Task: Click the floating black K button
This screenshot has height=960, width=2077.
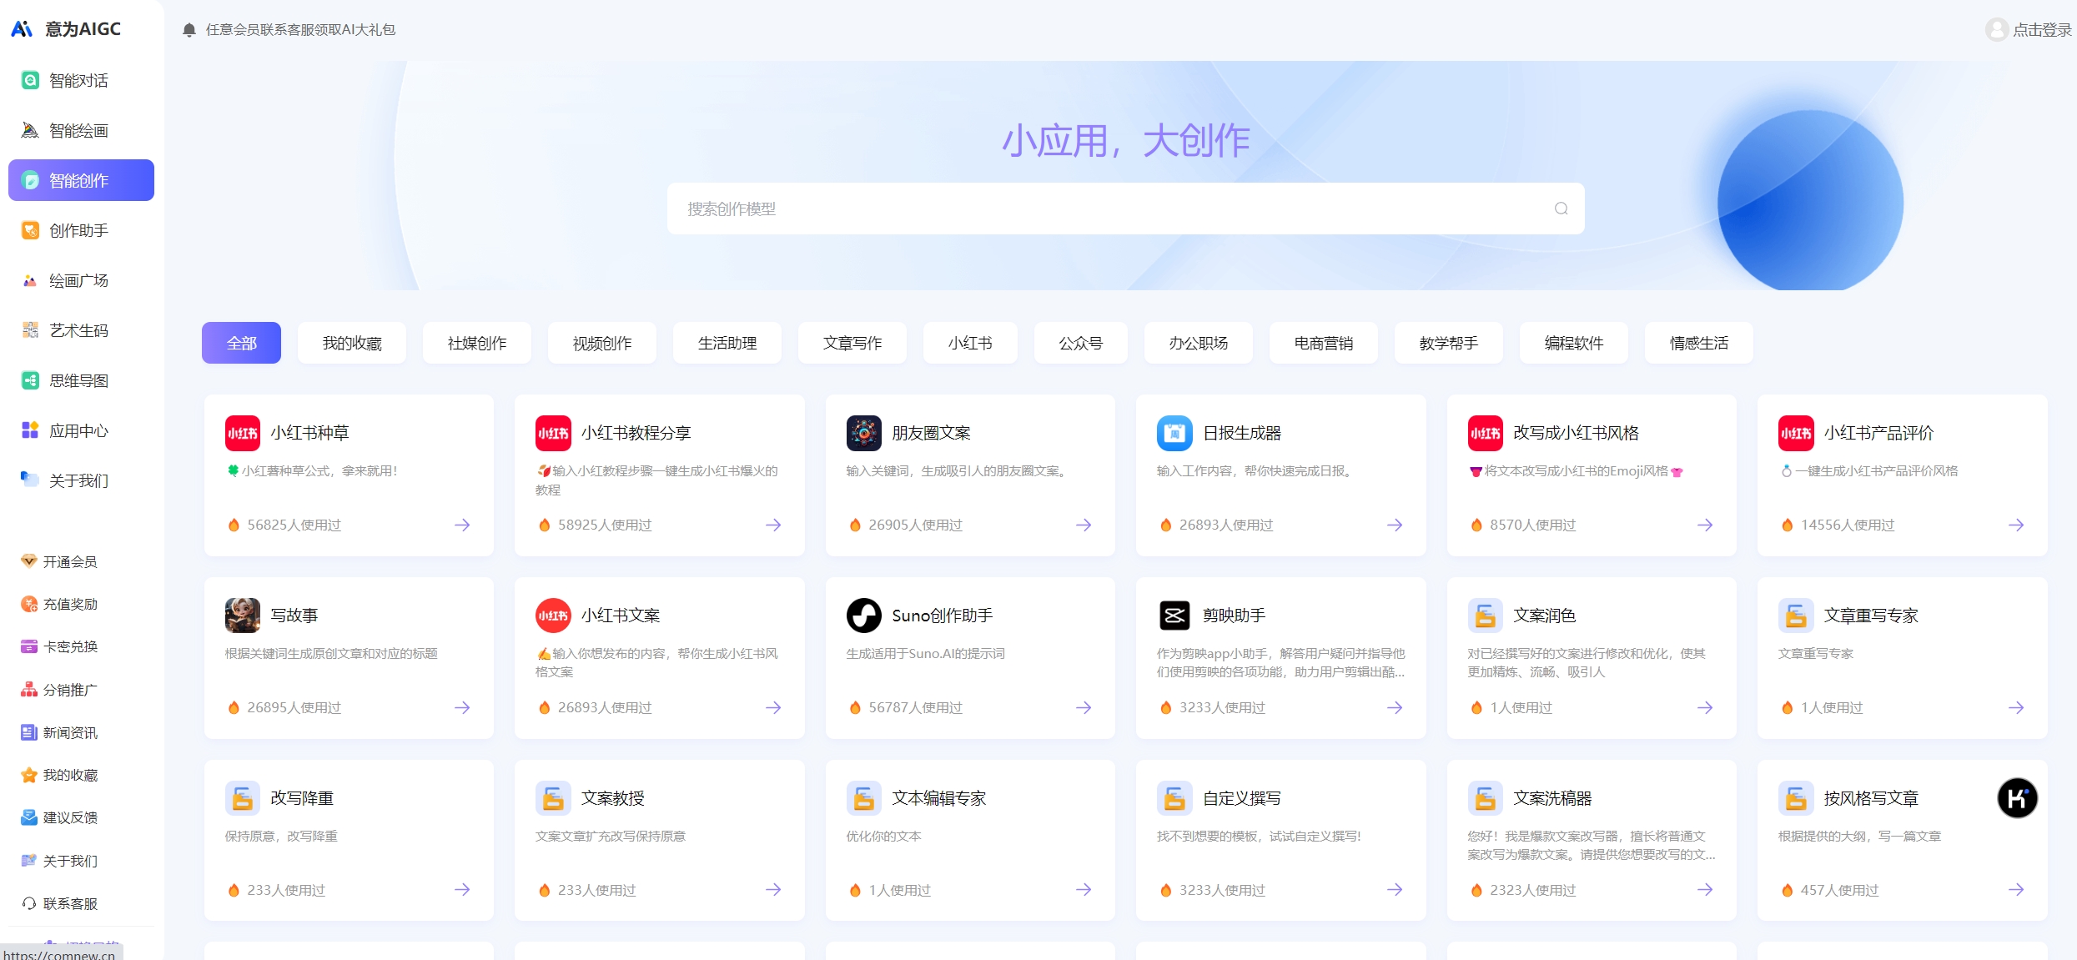Action: pyautogui.click(x=2017, y=798)
